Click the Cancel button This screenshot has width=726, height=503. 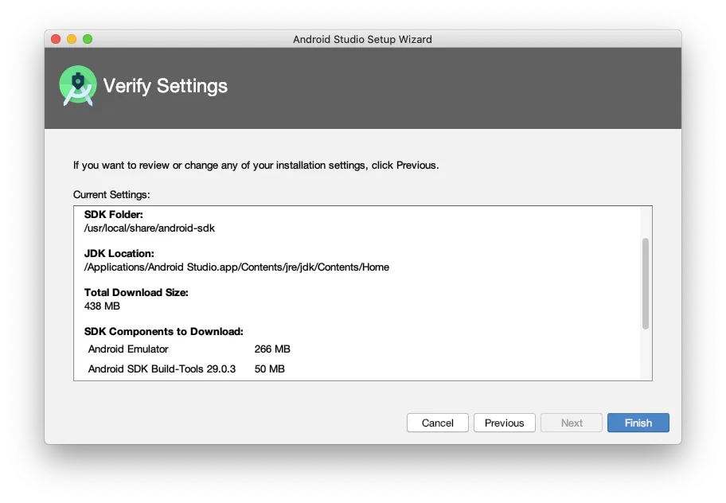pos(437,423)
